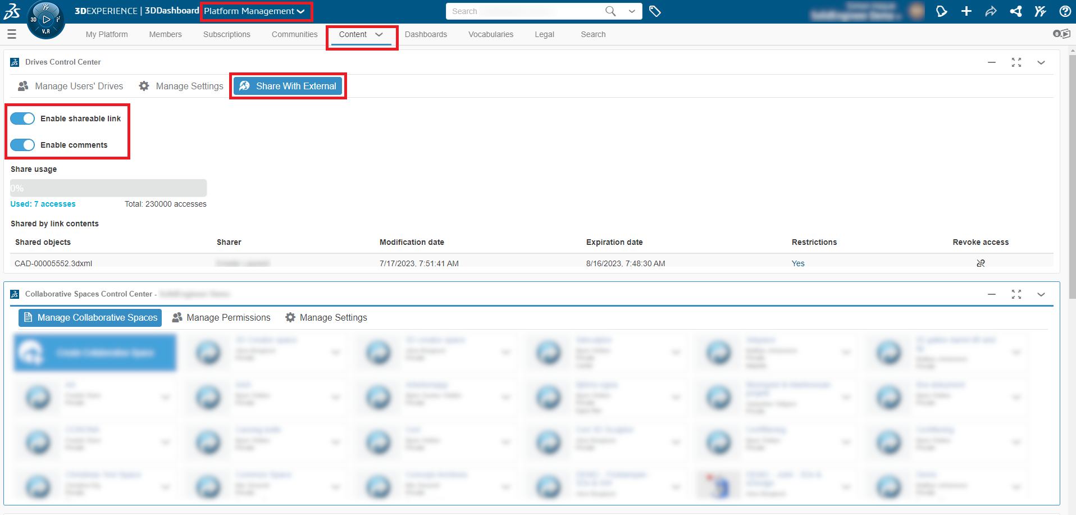The image size is (1076, 515).
Task: Open the notifications bell icon
Action: 942,11
